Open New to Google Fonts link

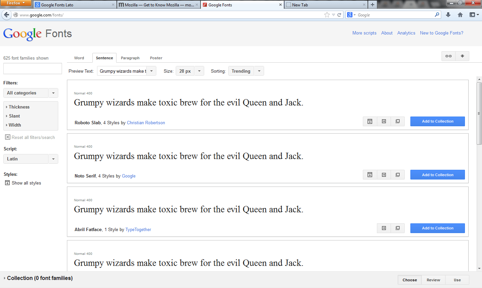441,33
